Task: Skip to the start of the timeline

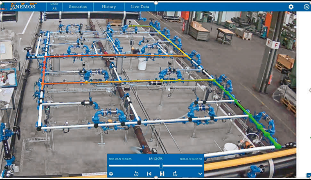Action: click(x=149, y=174)
